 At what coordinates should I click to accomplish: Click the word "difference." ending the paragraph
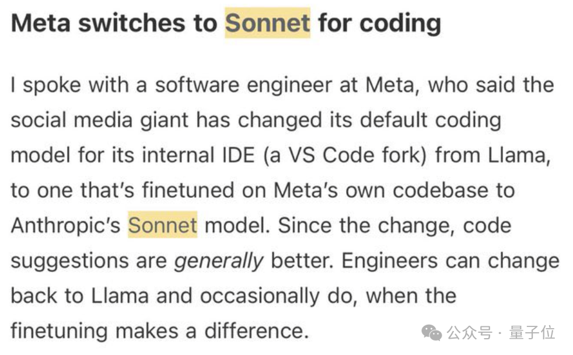point(256,330)
